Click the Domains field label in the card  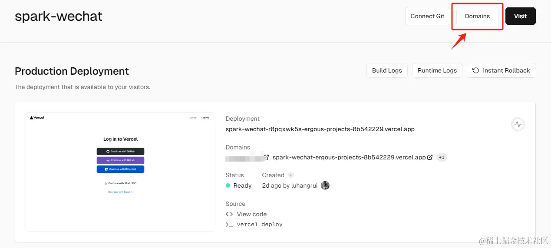tap(238, 147)
